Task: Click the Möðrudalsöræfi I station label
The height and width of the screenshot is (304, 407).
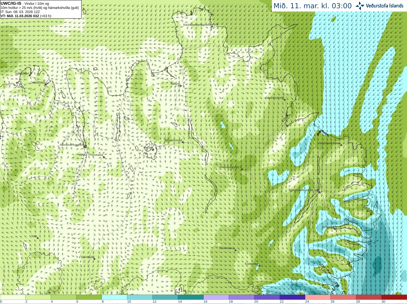Action: pyautogui.click(x=231, y=167)
